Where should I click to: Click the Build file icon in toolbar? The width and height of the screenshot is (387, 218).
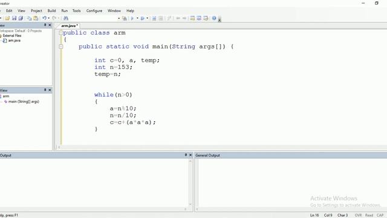(x=125, y=18)
